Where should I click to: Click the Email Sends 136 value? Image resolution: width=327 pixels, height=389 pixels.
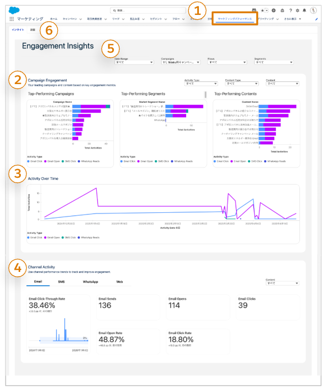105,305
